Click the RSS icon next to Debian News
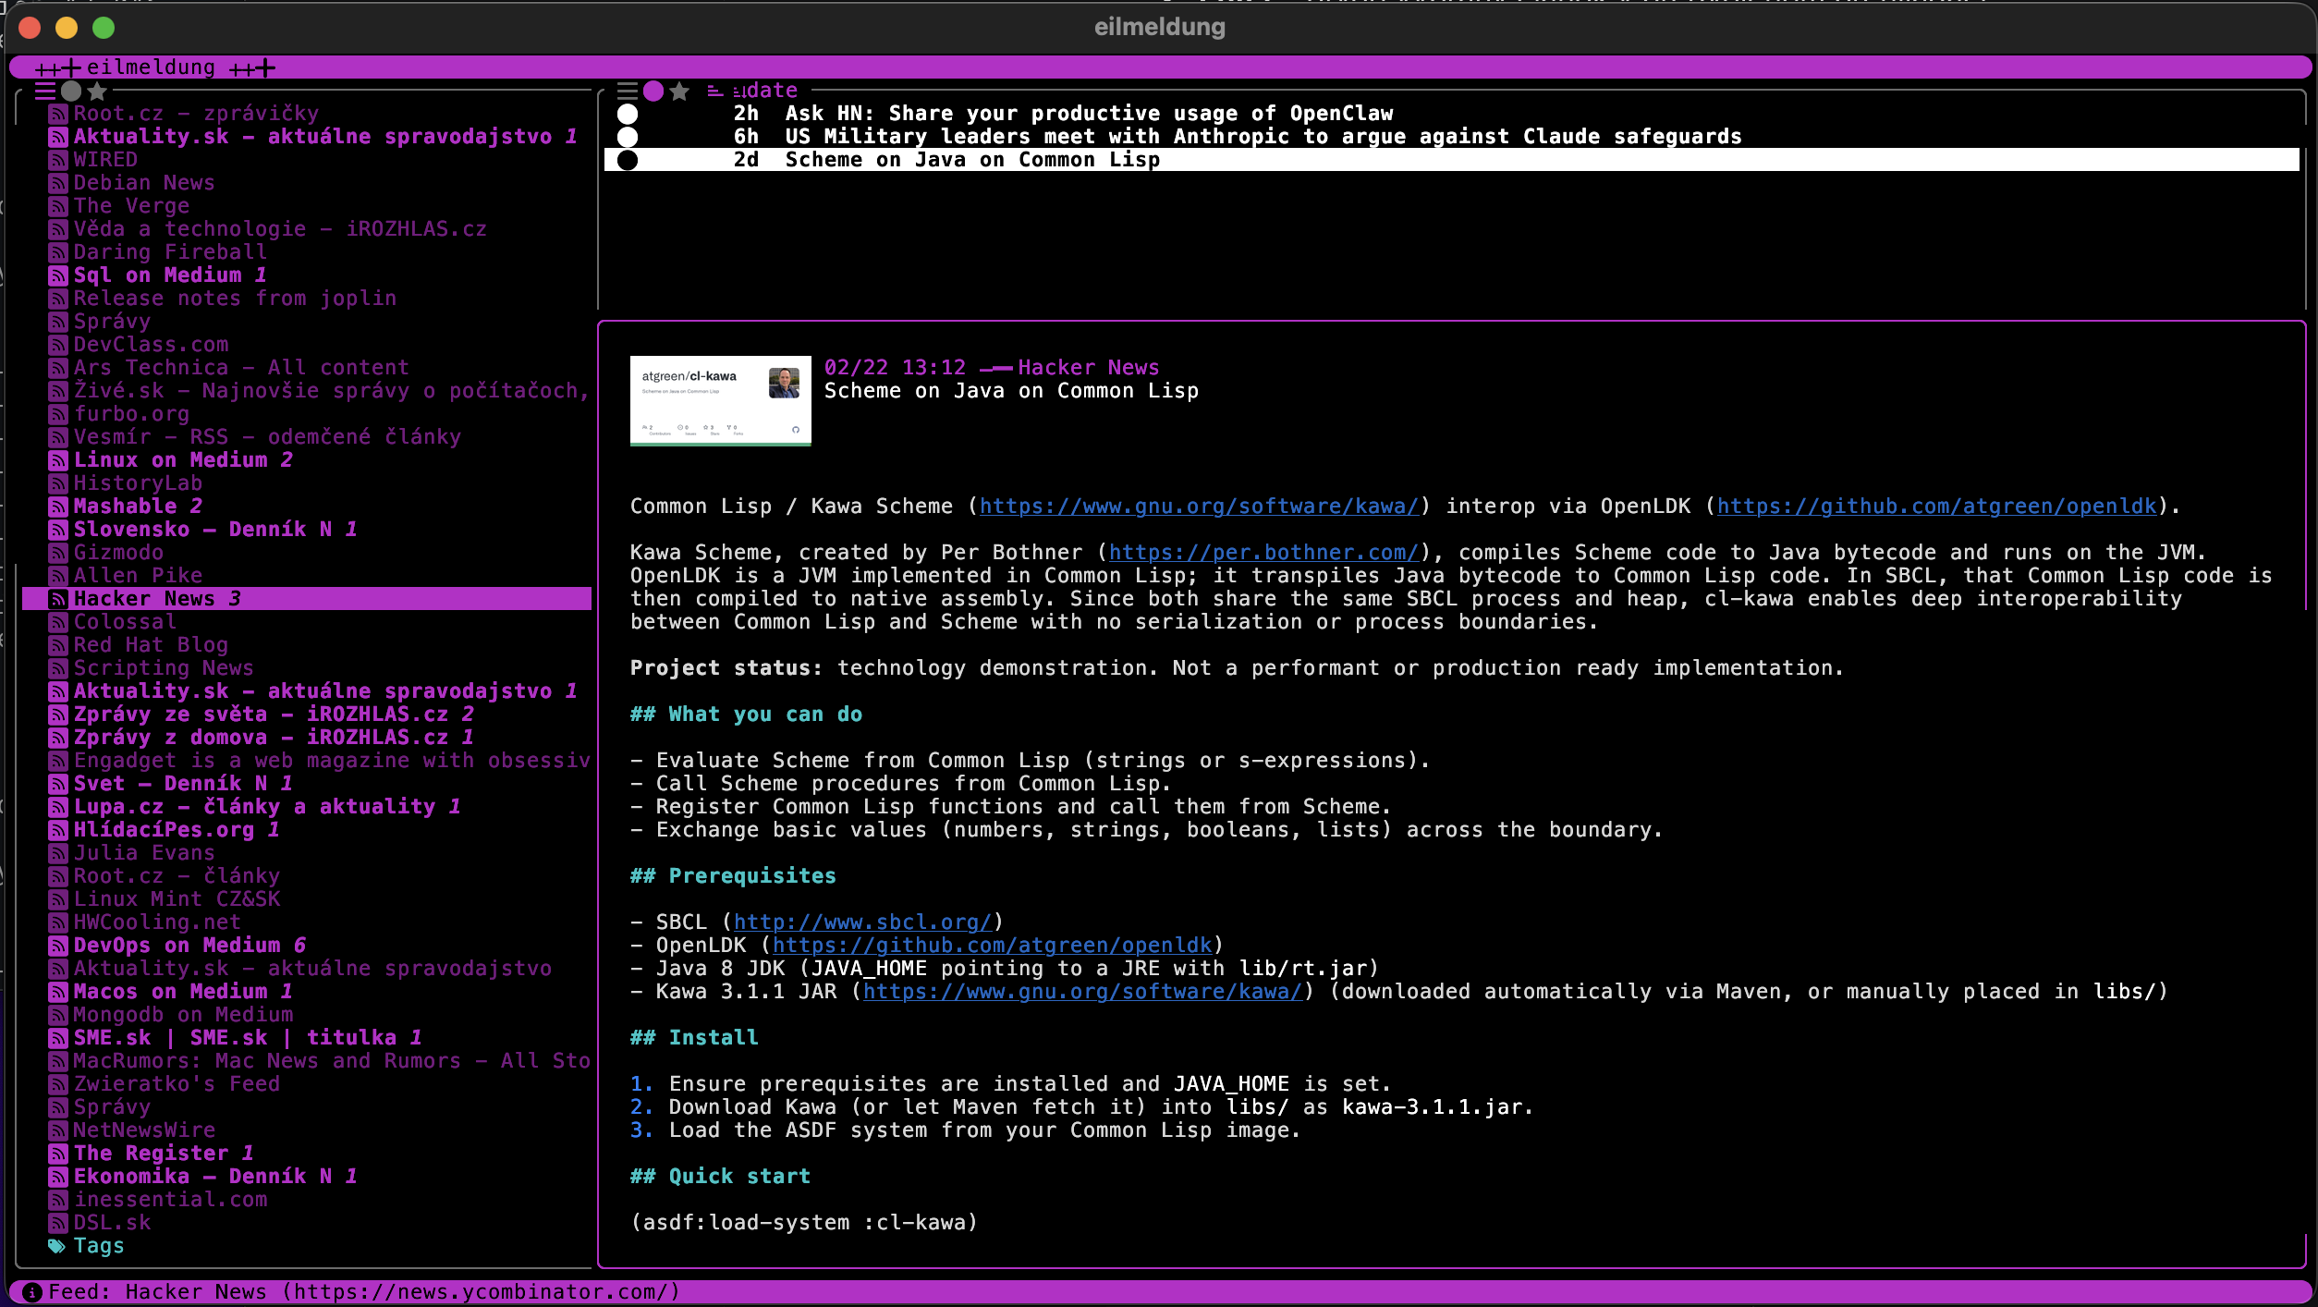2318x1307 pixels. pos(58,183)
